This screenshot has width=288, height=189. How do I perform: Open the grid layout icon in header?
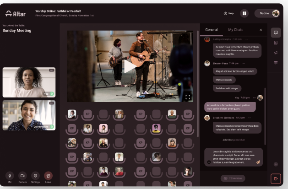tap(245, 13)
